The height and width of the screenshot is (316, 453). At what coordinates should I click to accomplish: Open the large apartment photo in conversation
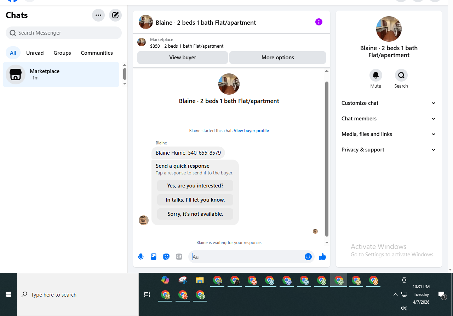click(x=229, y=84)
